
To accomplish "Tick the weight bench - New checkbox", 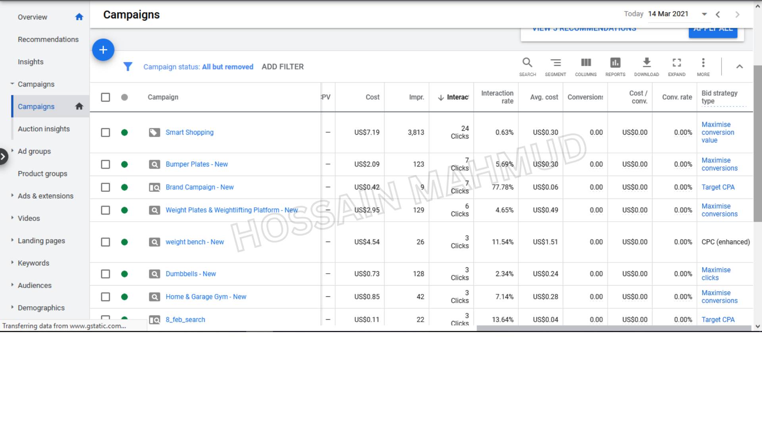I will pyautogui.click(x=106, y=242).
